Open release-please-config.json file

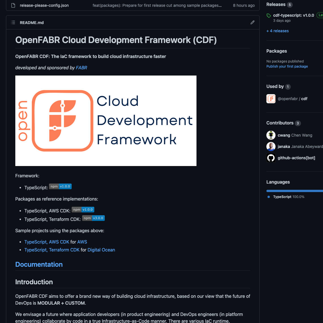click(44, 5)
